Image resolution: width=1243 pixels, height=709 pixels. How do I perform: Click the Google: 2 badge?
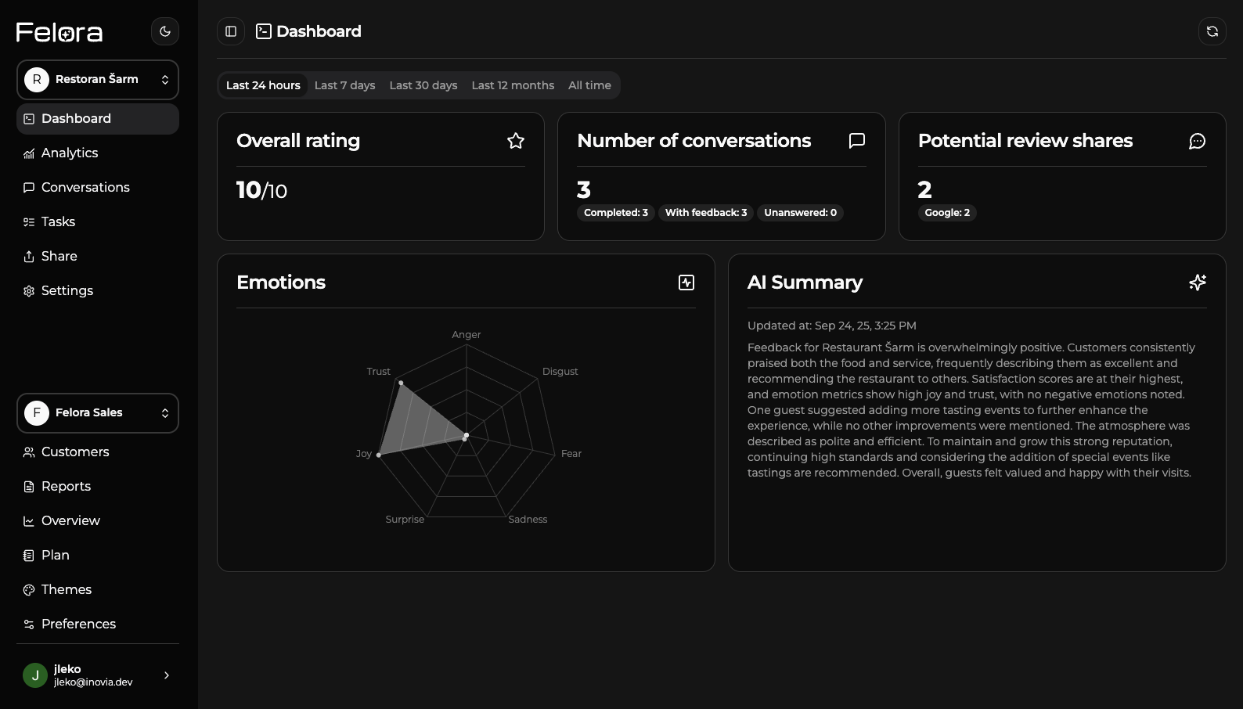947,213
